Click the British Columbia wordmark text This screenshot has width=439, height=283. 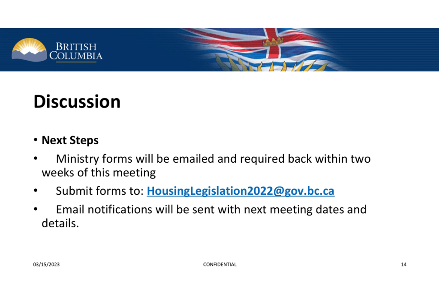(x=76, y=51)
